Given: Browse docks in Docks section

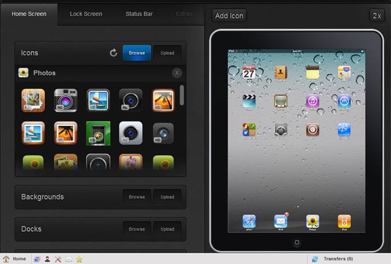Looking at the screenshot, I should (137, 229).
